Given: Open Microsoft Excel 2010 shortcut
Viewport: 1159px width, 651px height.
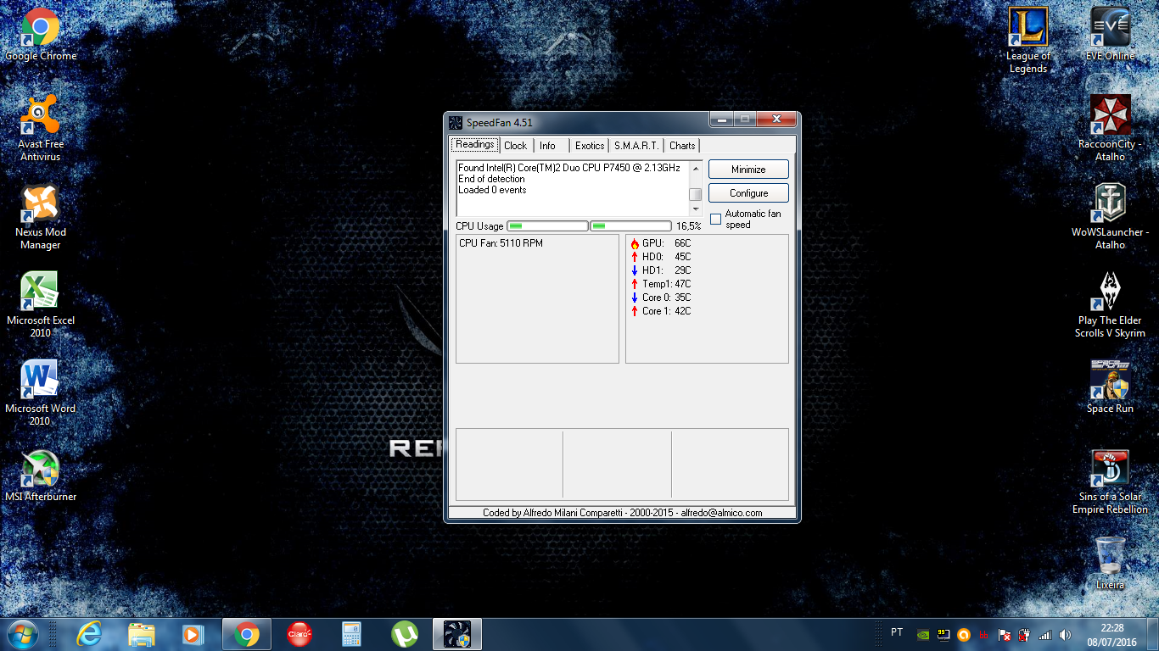Looking at the screenshot, I should [41, 305].
